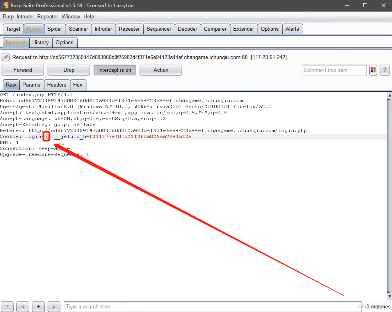Click the 'Type a search term' field
The image size is (392, 312).
pyautogui.click(x=212, y=306)
